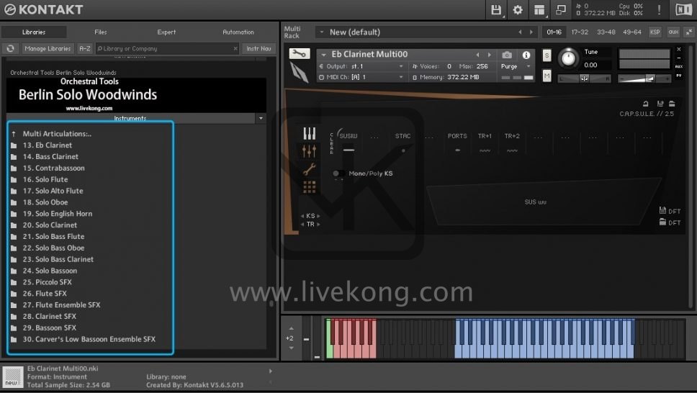Select rack page 33-48

(606, 32)
